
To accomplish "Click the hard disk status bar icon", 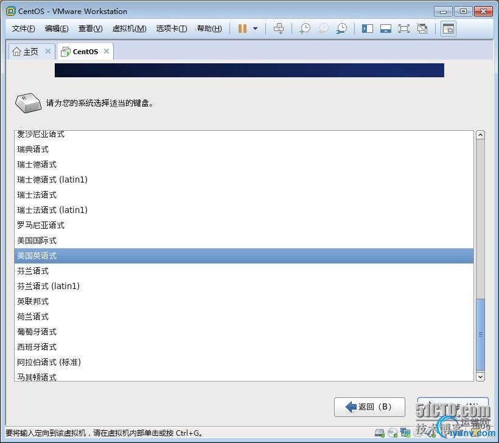I will pyautogui.click(x=380, y=433).
